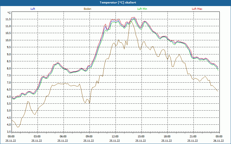Click the 'Luft' legend label

(x=33, y=9)
